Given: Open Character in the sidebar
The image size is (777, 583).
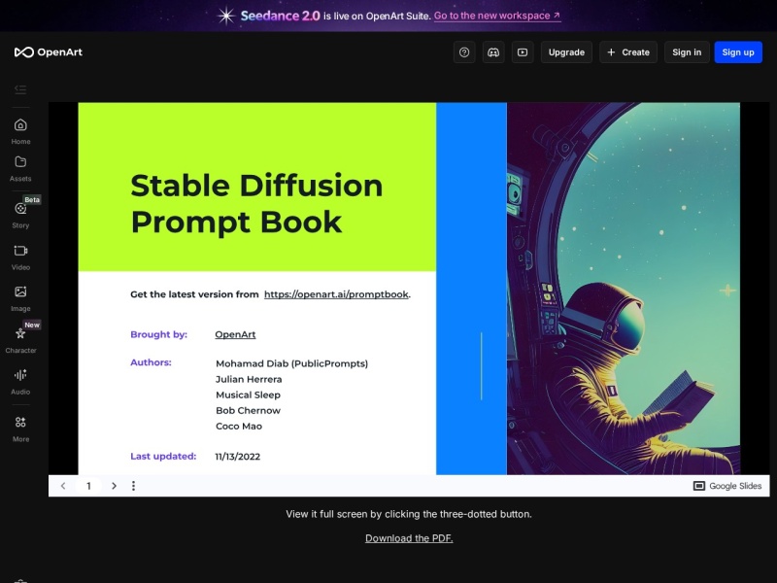Looking at the screenshot, I should (x=20, y=340).
